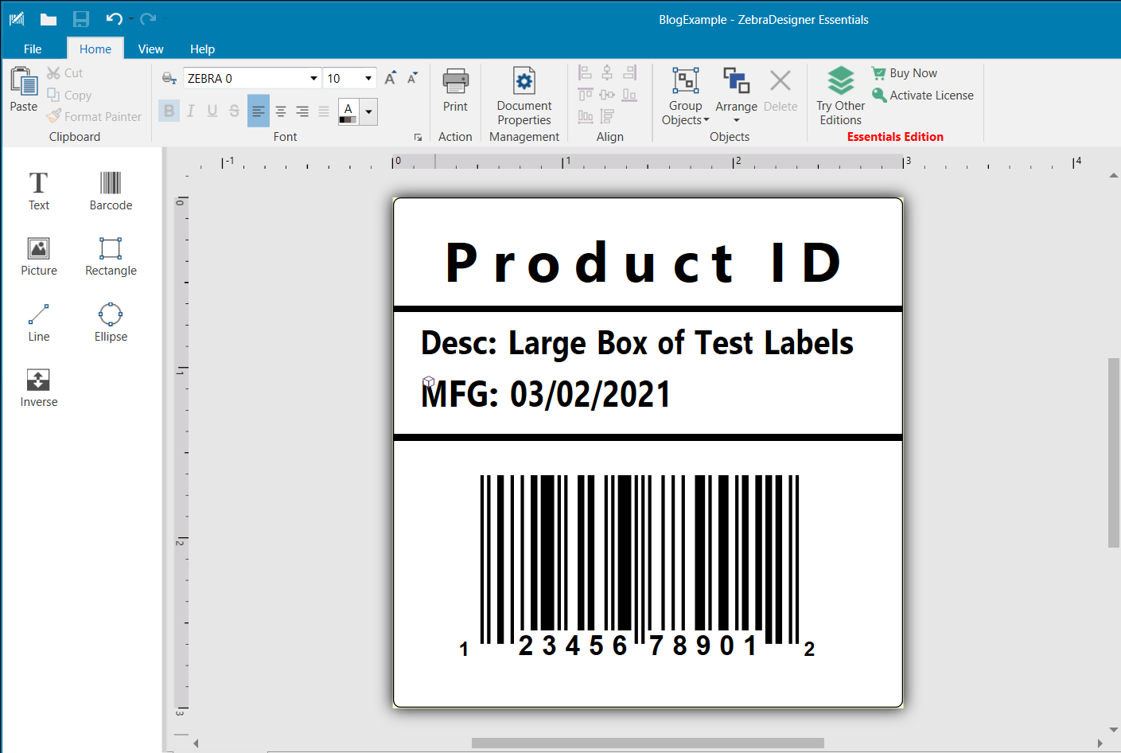Viewport: 1121px width, 753px height.
Task: Select the Rectangle tool
Action: click(x=111, y=256)
